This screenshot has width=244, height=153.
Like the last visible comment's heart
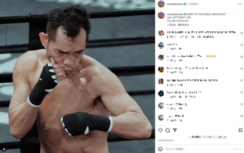241,116
